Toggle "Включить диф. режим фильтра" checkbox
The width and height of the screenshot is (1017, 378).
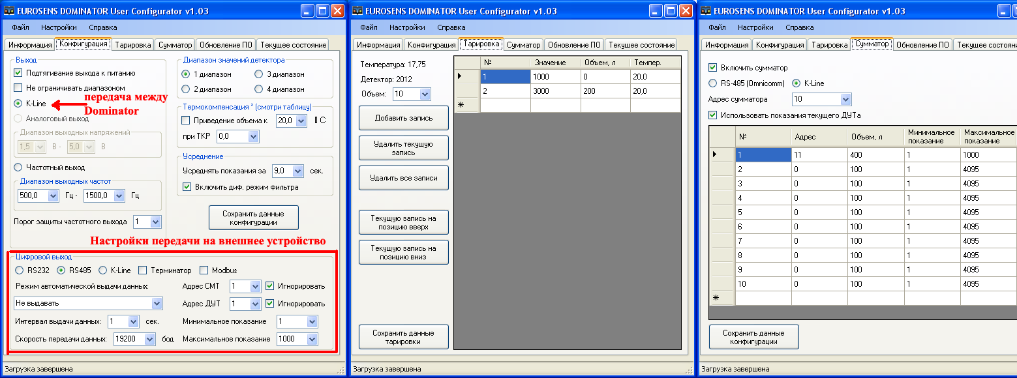[x=187, y=187]
